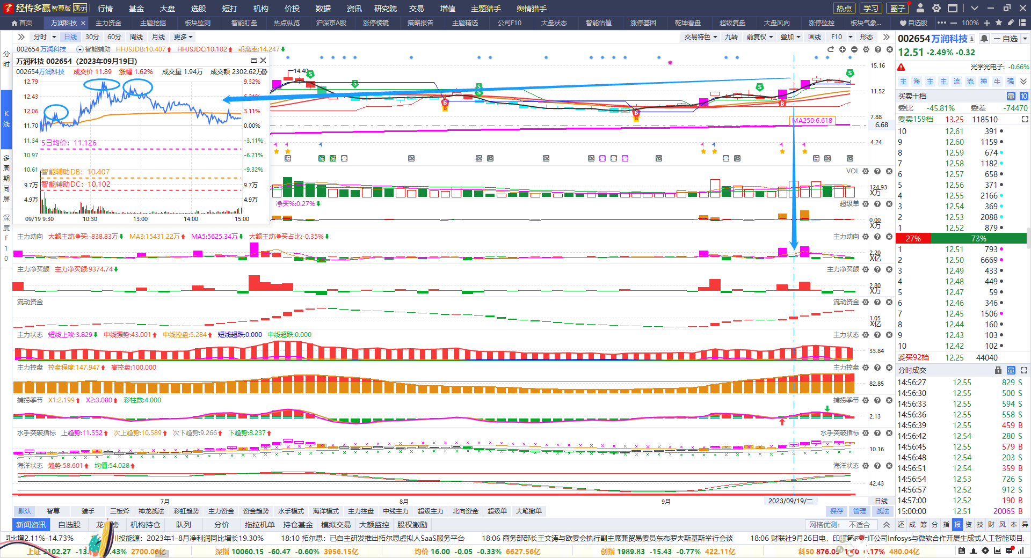Toggle the 神 indicator tag

(984, 82)
